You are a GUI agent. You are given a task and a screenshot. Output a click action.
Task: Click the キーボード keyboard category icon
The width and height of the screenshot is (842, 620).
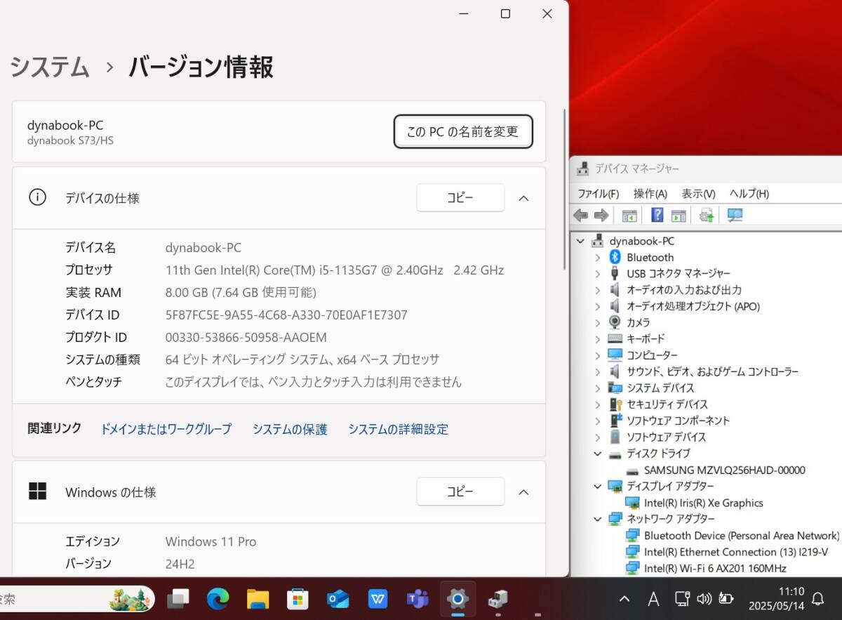pyautogui.click(x=615, y=338)
